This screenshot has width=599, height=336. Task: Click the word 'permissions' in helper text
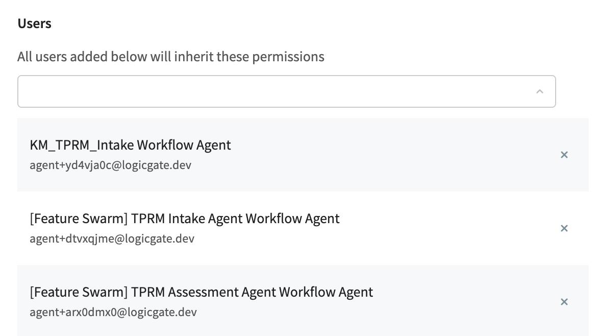tap(288, 57)
